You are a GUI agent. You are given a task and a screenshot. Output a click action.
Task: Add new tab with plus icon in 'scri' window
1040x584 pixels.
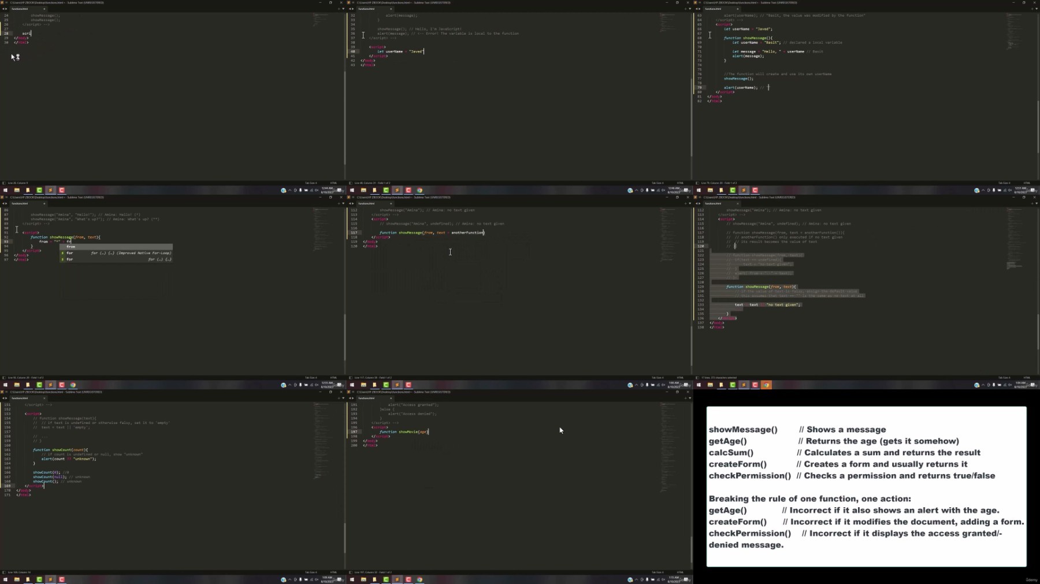click(x=338, y=9)
